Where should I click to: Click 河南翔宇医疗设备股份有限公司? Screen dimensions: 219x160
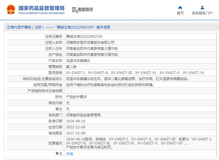pos(90,42)
